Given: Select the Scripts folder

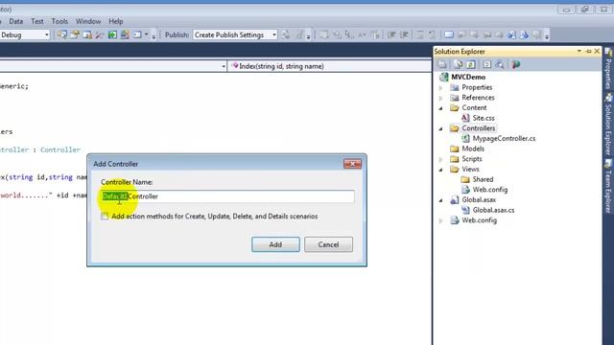Looking at the screenshot, I should coord(472,159).
